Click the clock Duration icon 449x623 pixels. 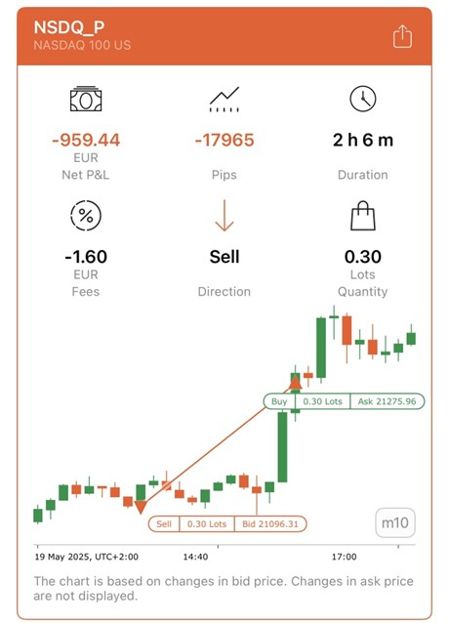(362, 99)
